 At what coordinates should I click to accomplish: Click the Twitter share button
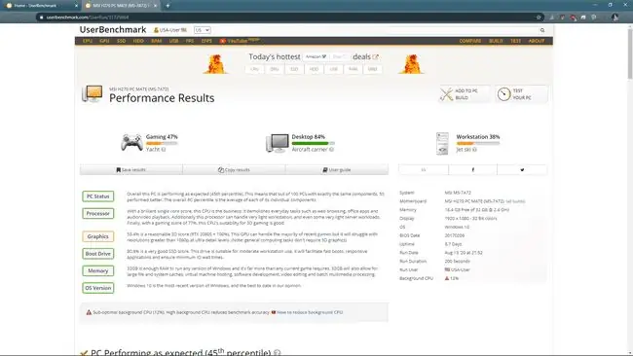(522, 170)
